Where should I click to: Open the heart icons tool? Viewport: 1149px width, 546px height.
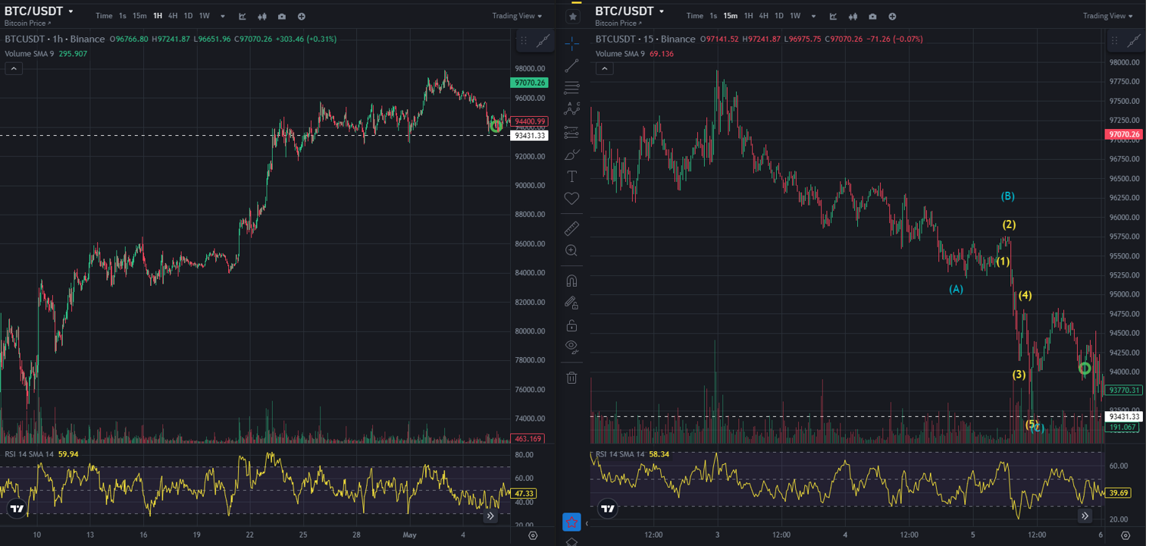[572, 199]
